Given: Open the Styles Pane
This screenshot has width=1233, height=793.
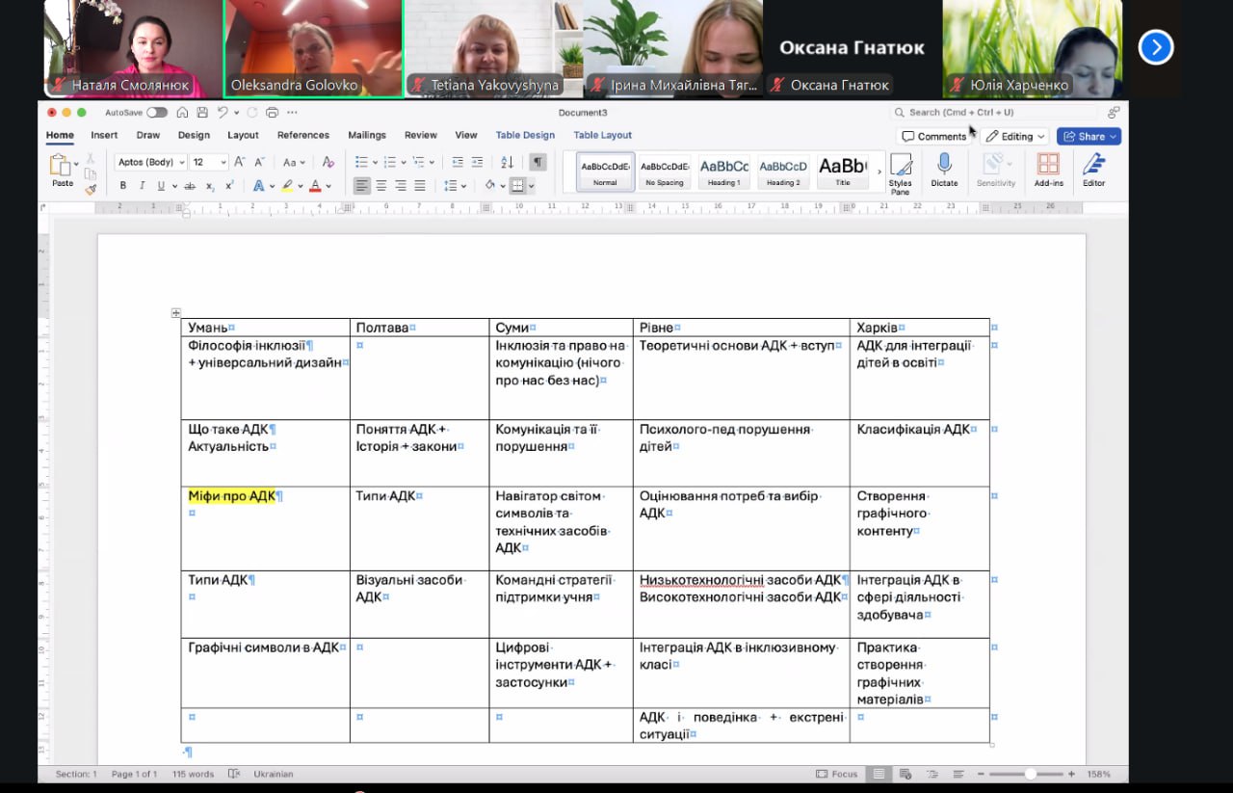Looking at the screenshot, I should click(x=900, y=172).
